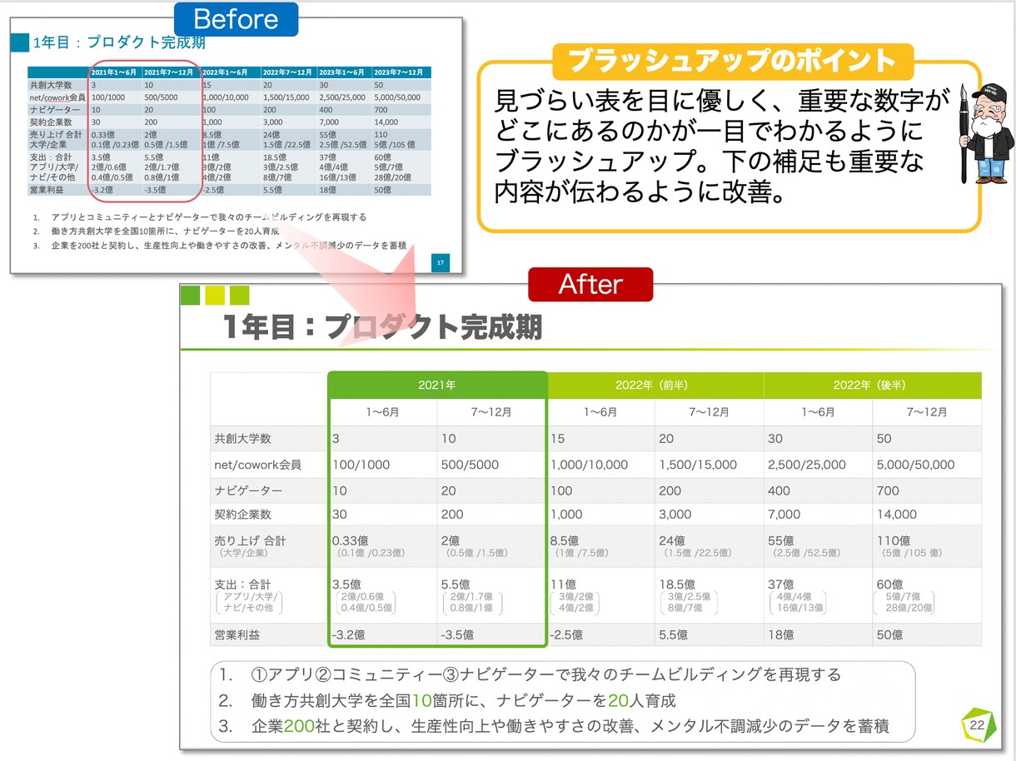Click the net/cowork会員 row label

[257, 465]
